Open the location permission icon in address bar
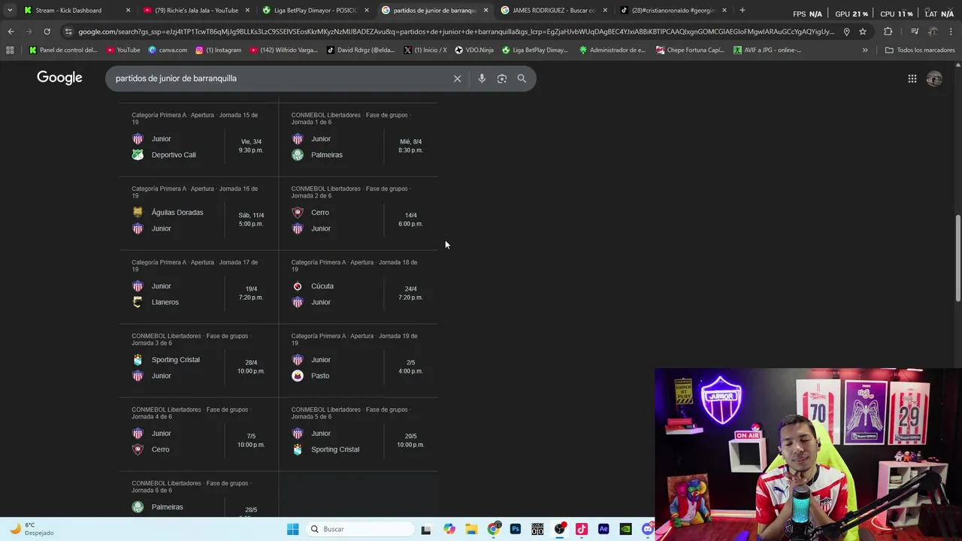 click(846, 32)
